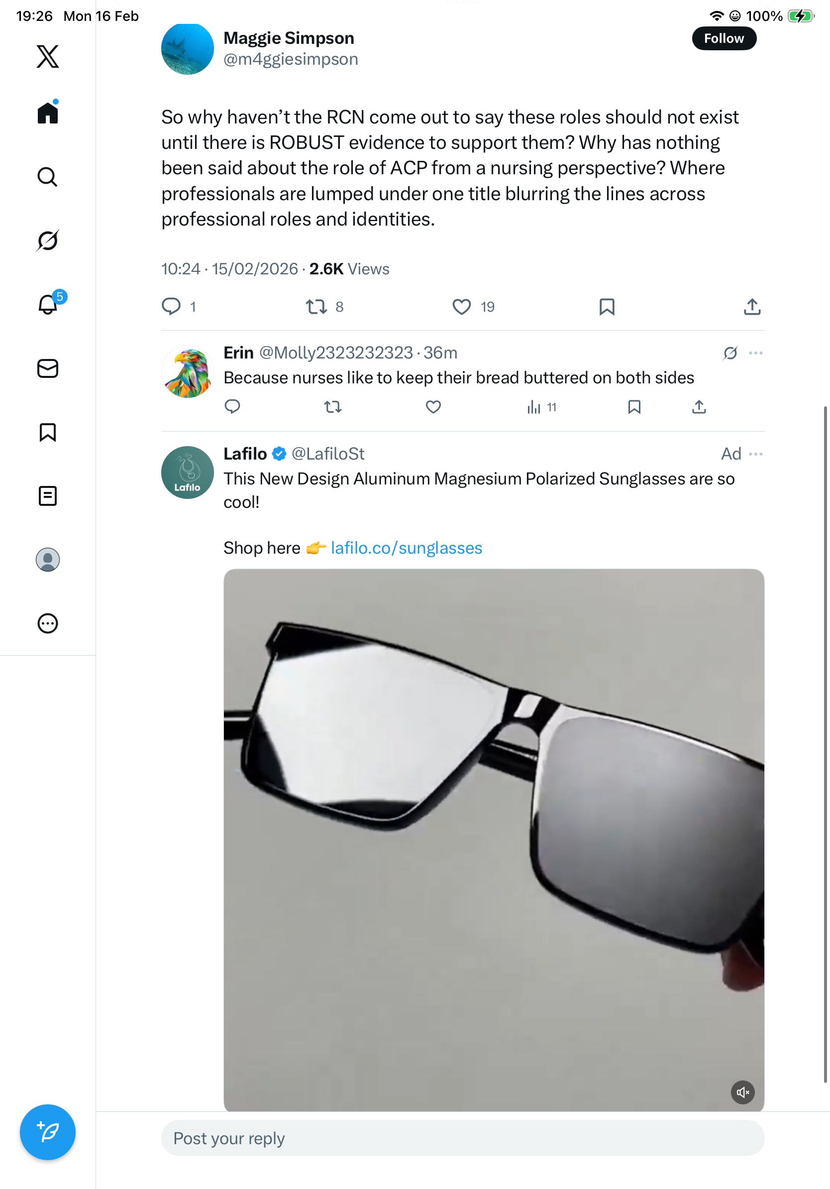Open the Lists page icon

pyautogui.click(x=48, y=495)
